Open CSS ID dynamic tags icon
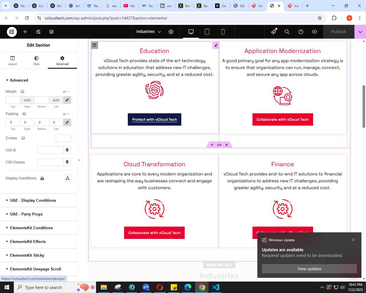366x293 pixels. (67, 150)
